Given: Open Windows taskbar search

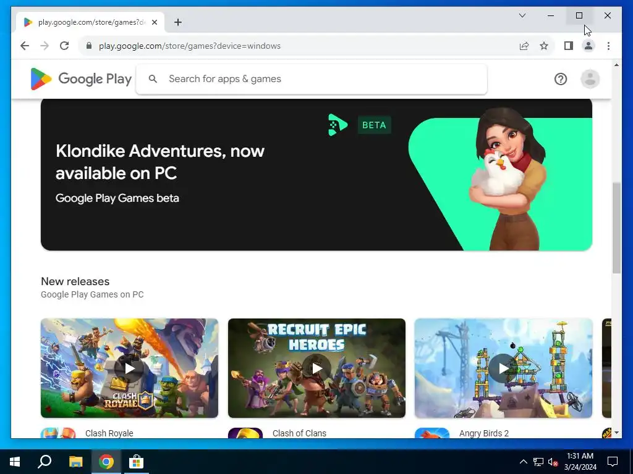Looking at the screenshot, I should [45, 462].
